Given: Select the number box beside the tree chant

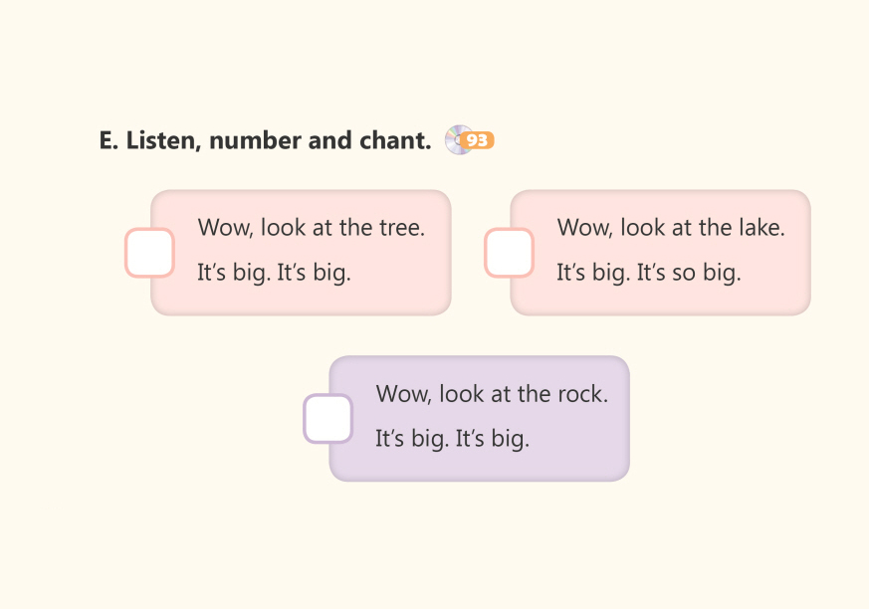Looking at the screenshot, I should [149, 253].
